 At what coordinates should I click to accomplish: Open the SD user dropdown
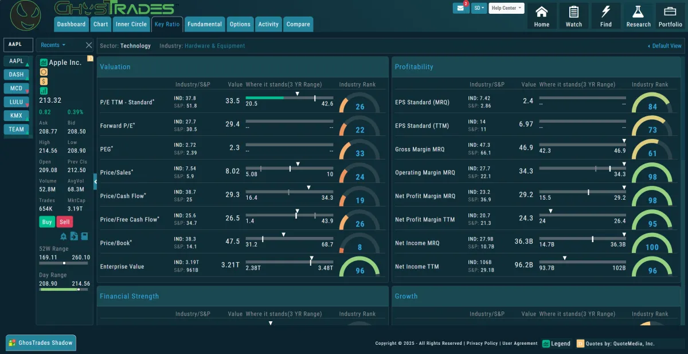(x=479, y=8)
